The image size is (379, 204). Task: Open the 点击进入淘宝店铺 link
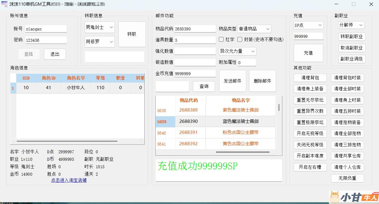coord(69,180)
